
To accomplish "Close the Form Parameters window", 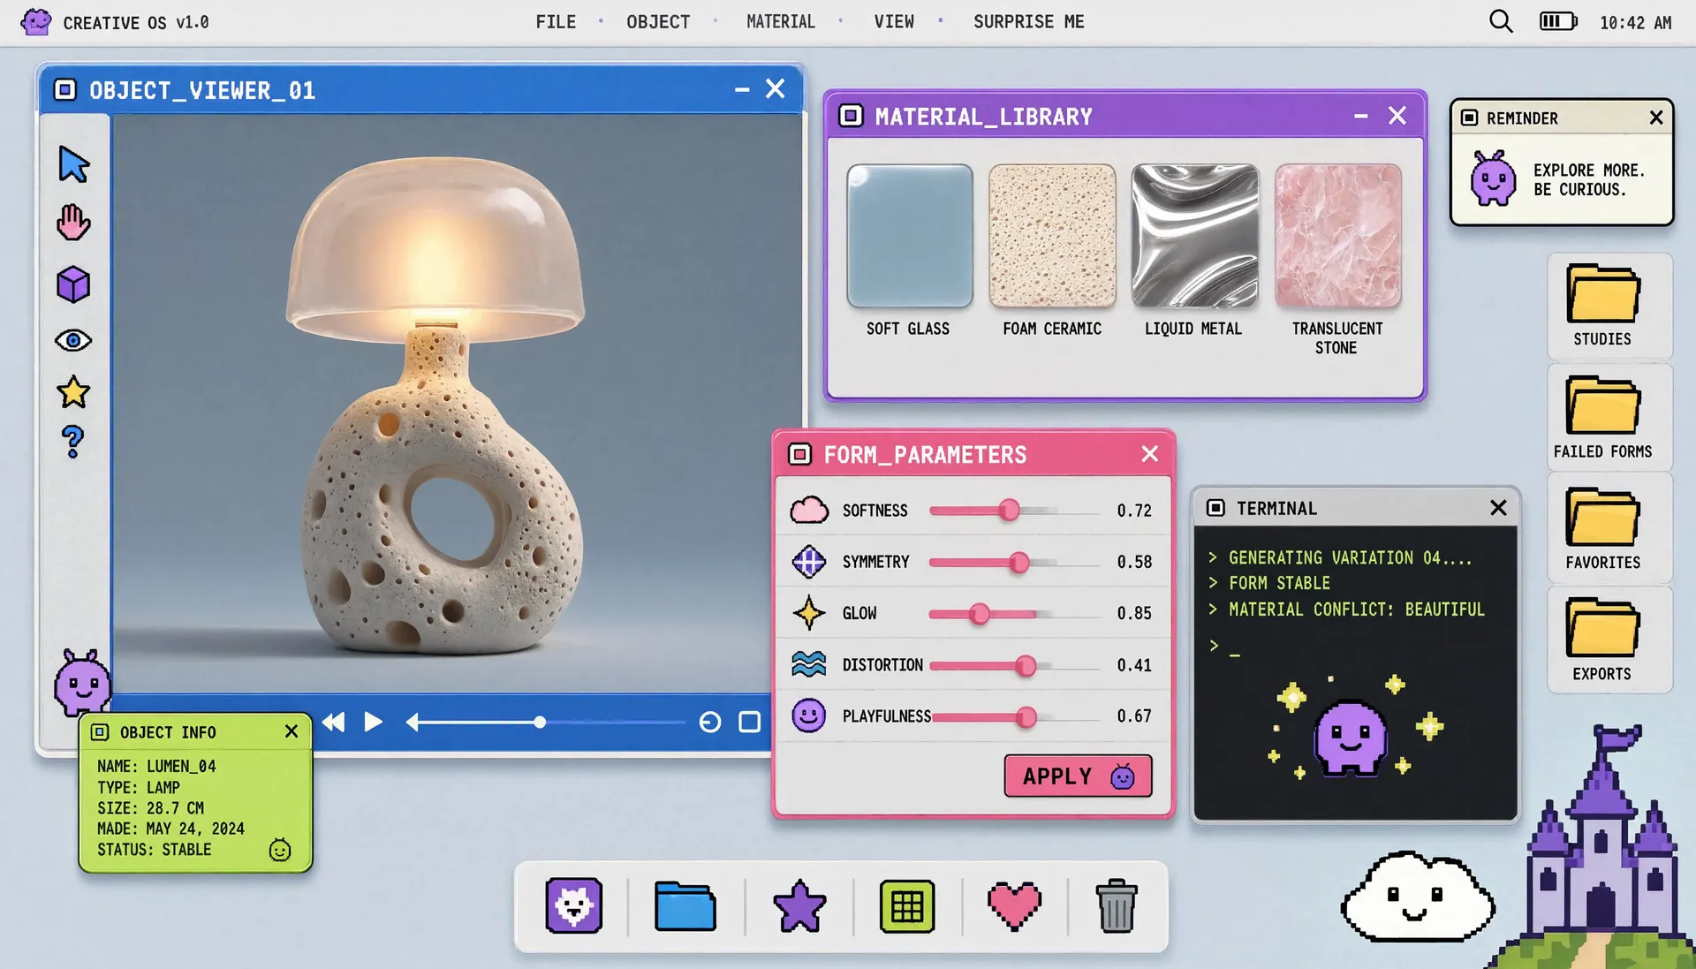I will click(x=1149, y=454).
